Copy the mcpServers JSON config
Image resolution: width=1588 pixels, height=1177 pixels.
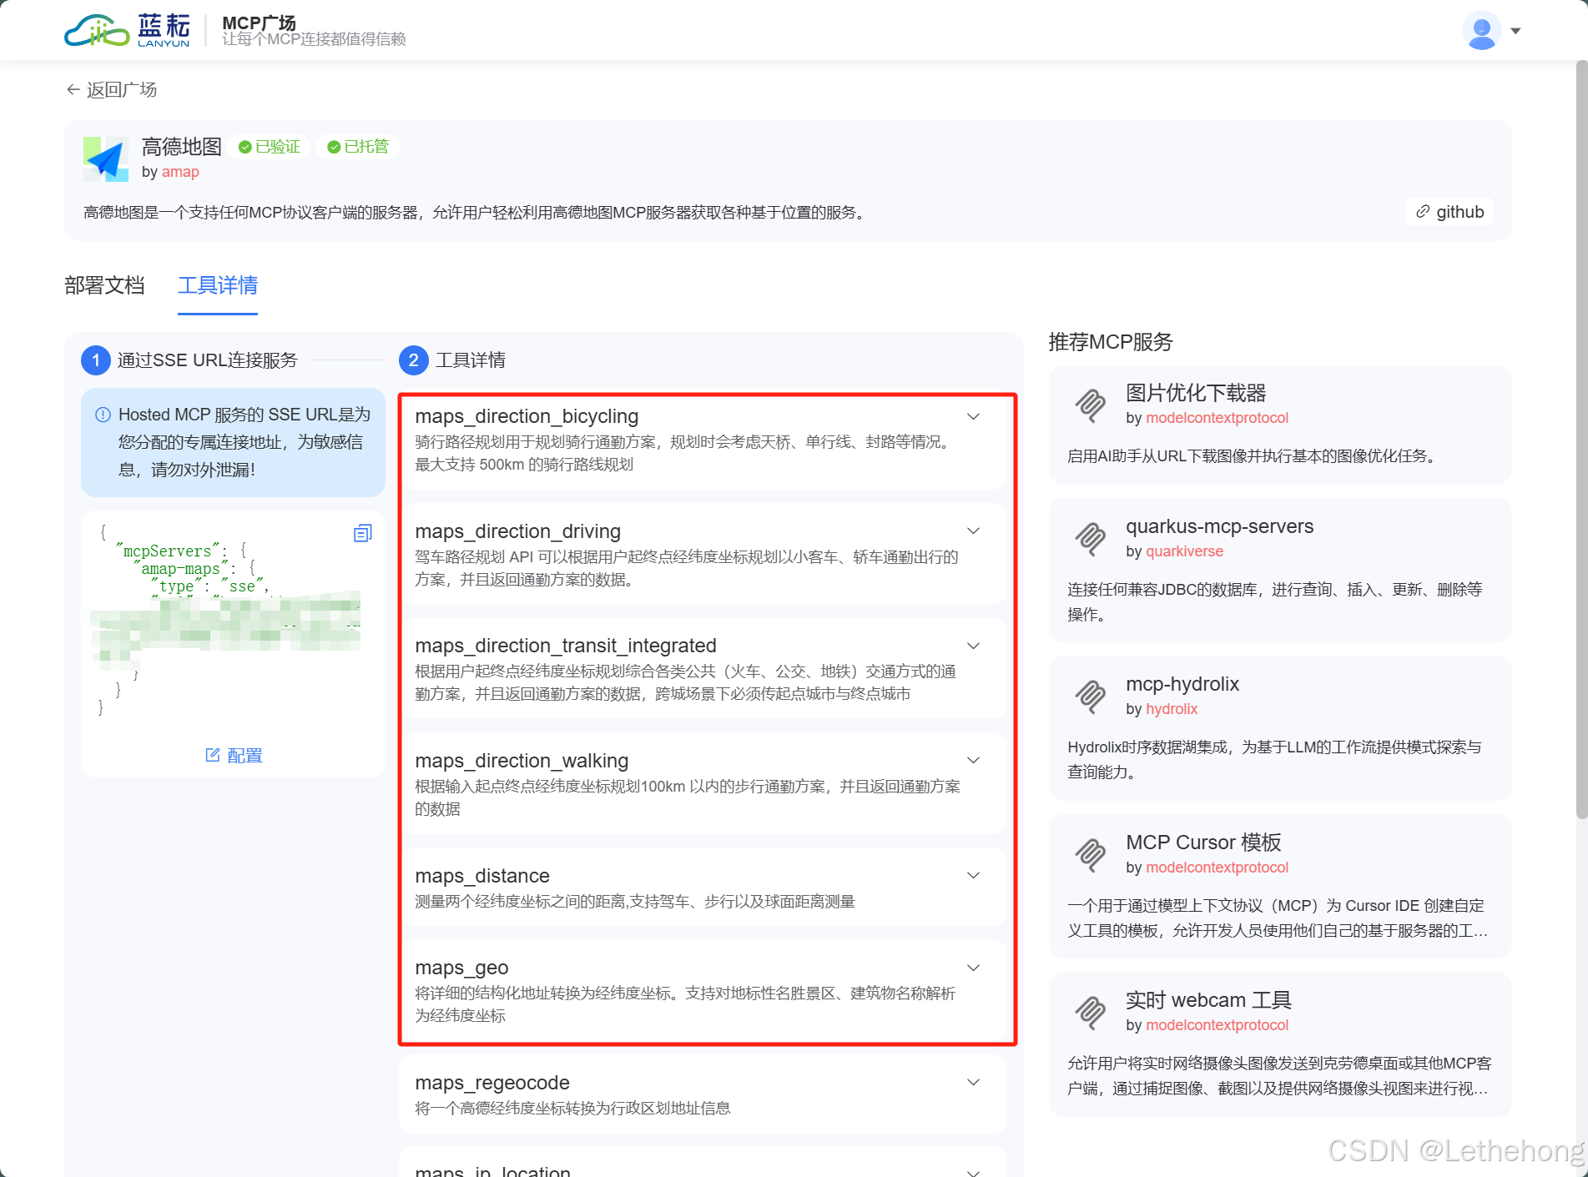(x=362, y=533)
